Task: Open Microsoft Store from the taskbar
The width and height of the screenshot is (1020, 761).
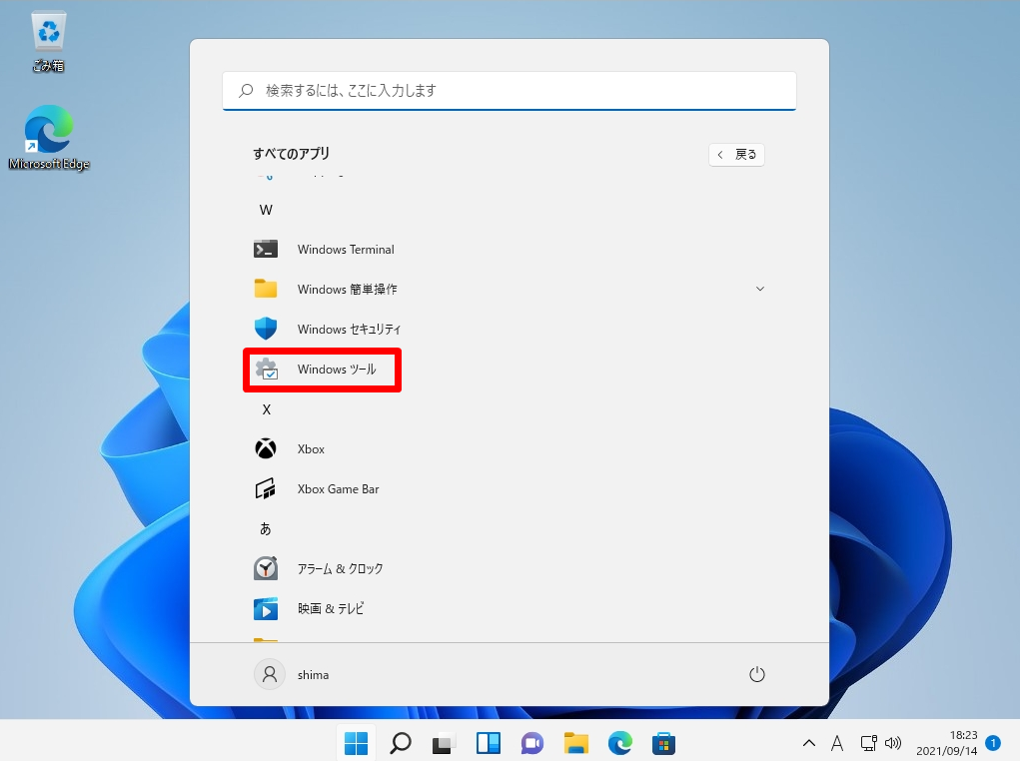Action: coord(663,743)
